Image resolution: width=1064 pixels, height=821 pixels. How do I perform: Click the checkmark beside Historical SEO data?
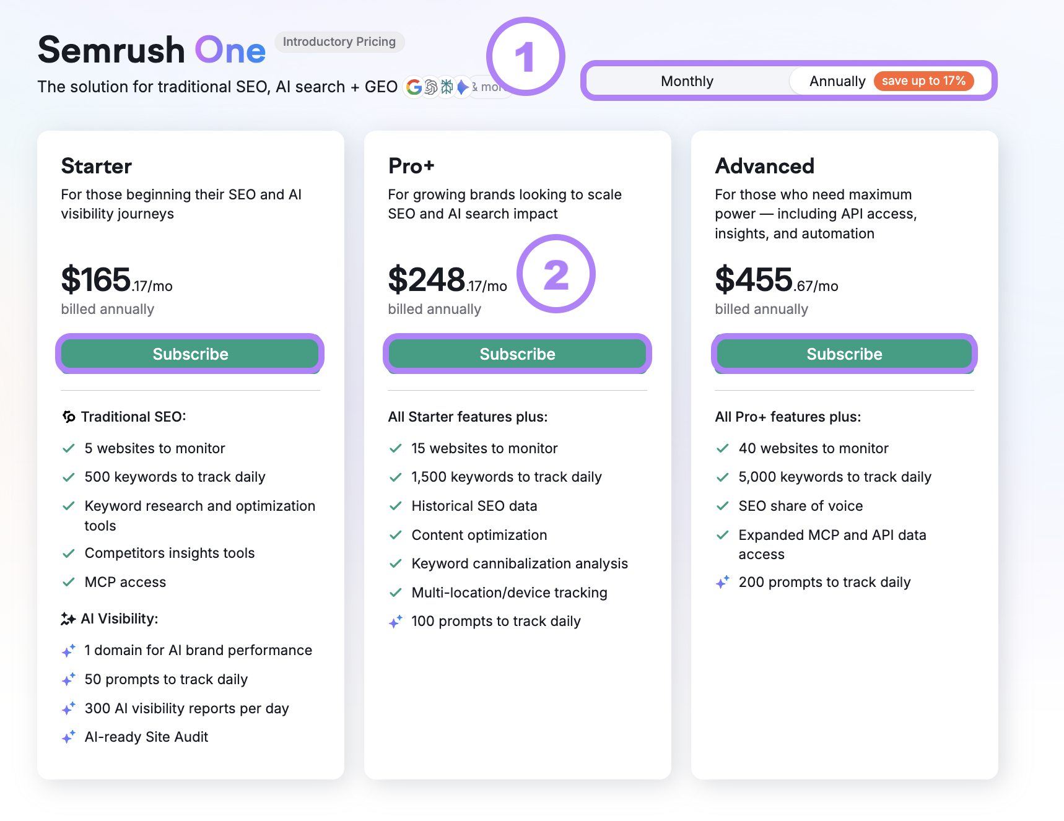[396, 506]
